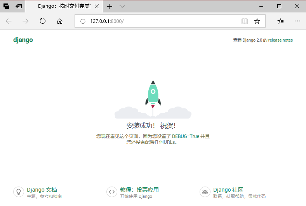This screenshot has width=306, height=206.
Task: Close the browser window
Action: [x=297, y=7]
